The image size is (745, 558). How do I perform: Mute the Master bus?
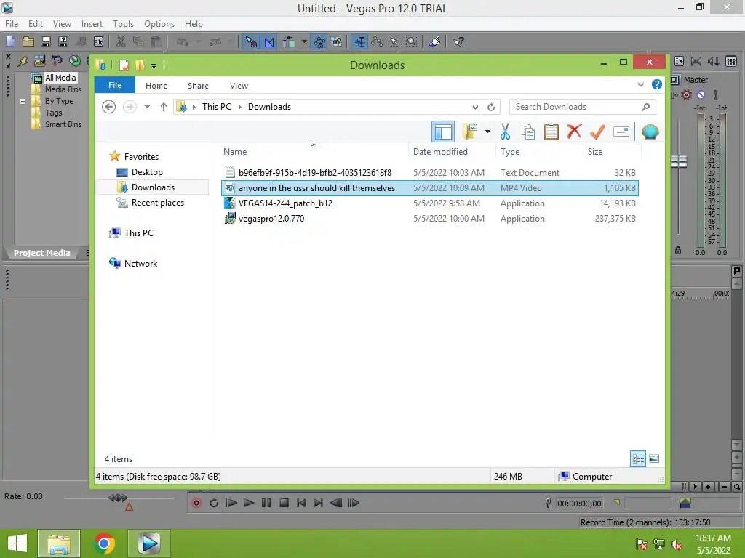click(701, 95)
